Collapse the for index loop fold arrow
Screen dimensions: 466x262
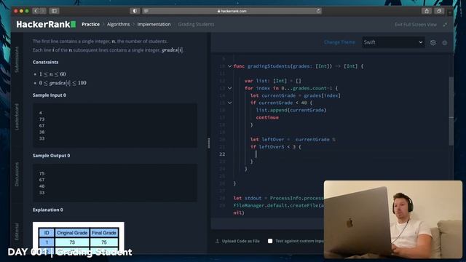[x=230, y=88]
